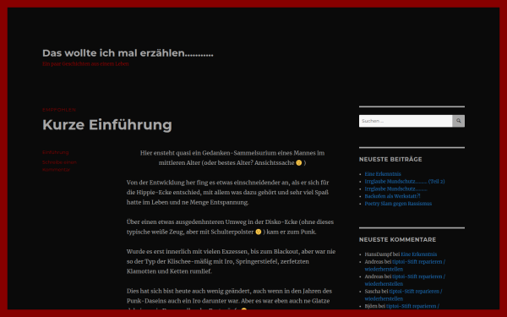Click the NEUESTE KOMMENTARE heading

pos(397,240)
